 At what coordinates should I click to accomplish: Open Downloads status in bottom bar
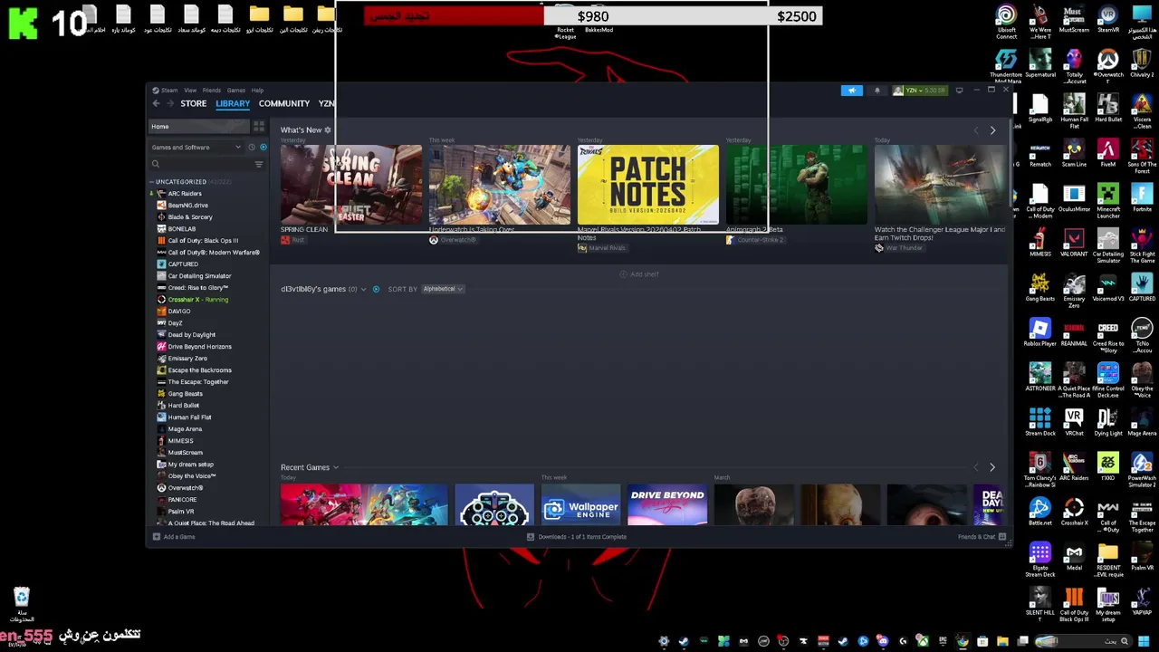pos(577,537)
